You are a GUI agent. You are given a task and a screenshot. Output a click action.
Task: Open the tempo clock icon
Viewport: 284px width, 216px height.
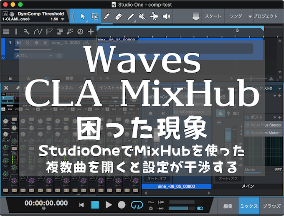(x=80, y=32)
